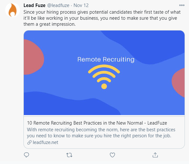Like the tweet with the heart icon
The width and height of the screenshot is (189, 164).
click(x=112, y=155)
